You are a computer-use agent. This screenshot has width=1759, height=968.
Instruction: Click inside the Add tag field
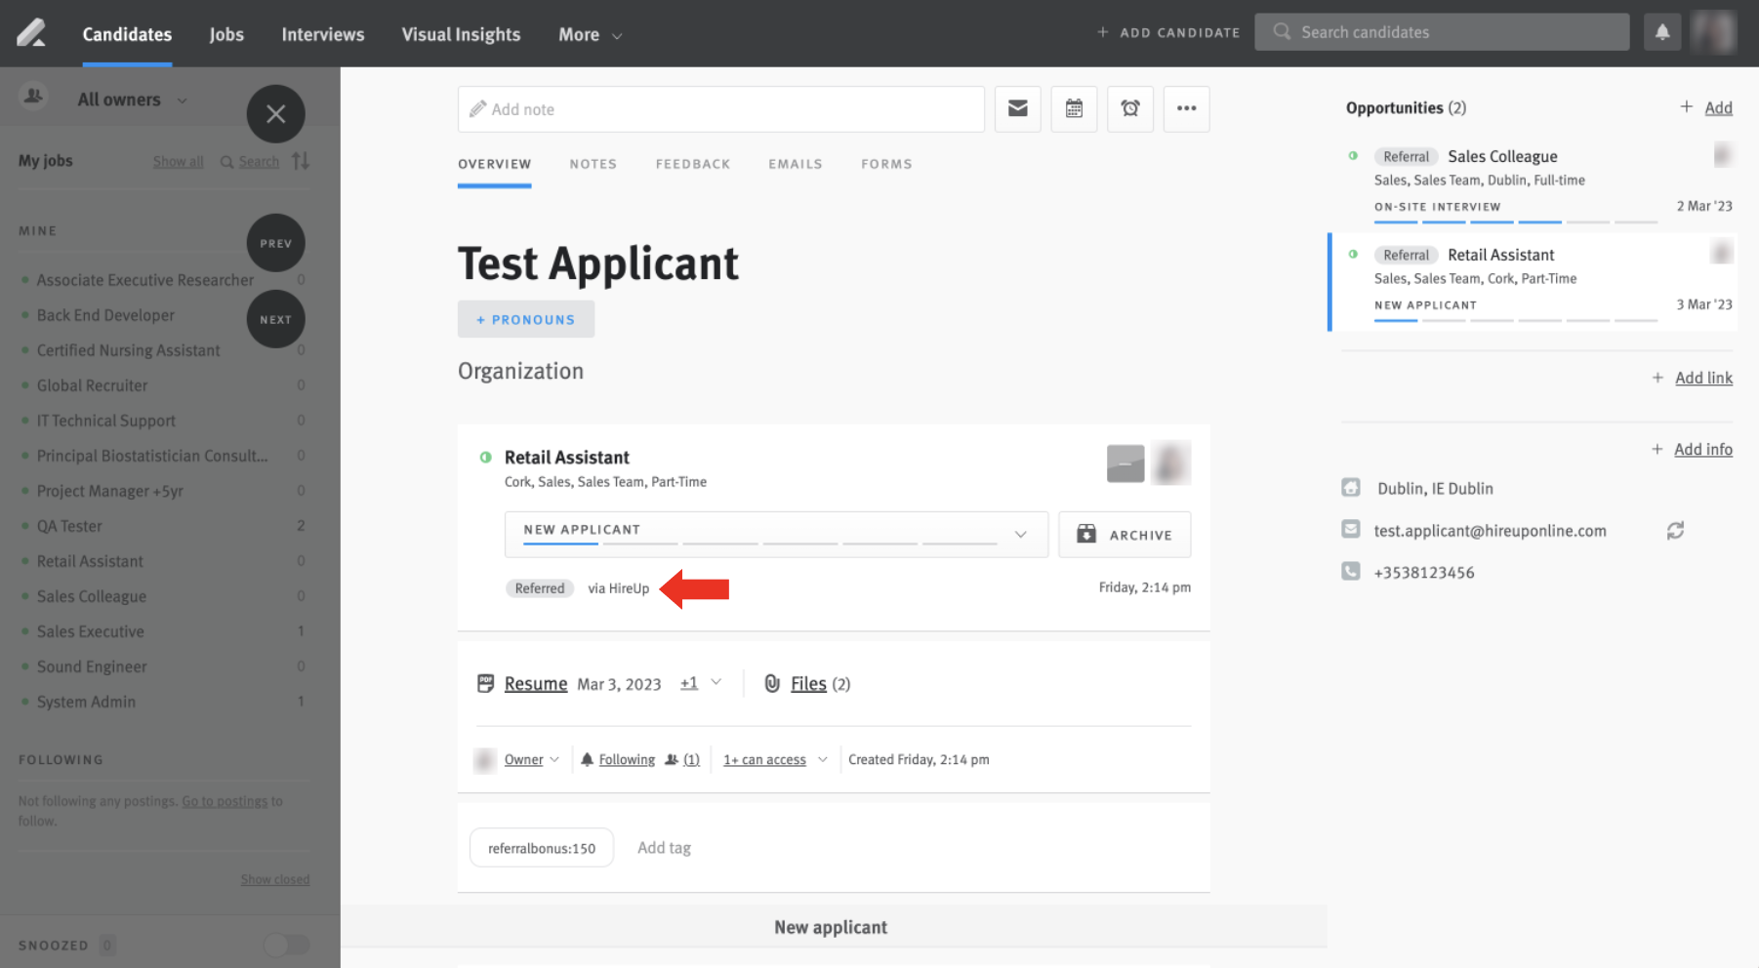coord(665,847)
